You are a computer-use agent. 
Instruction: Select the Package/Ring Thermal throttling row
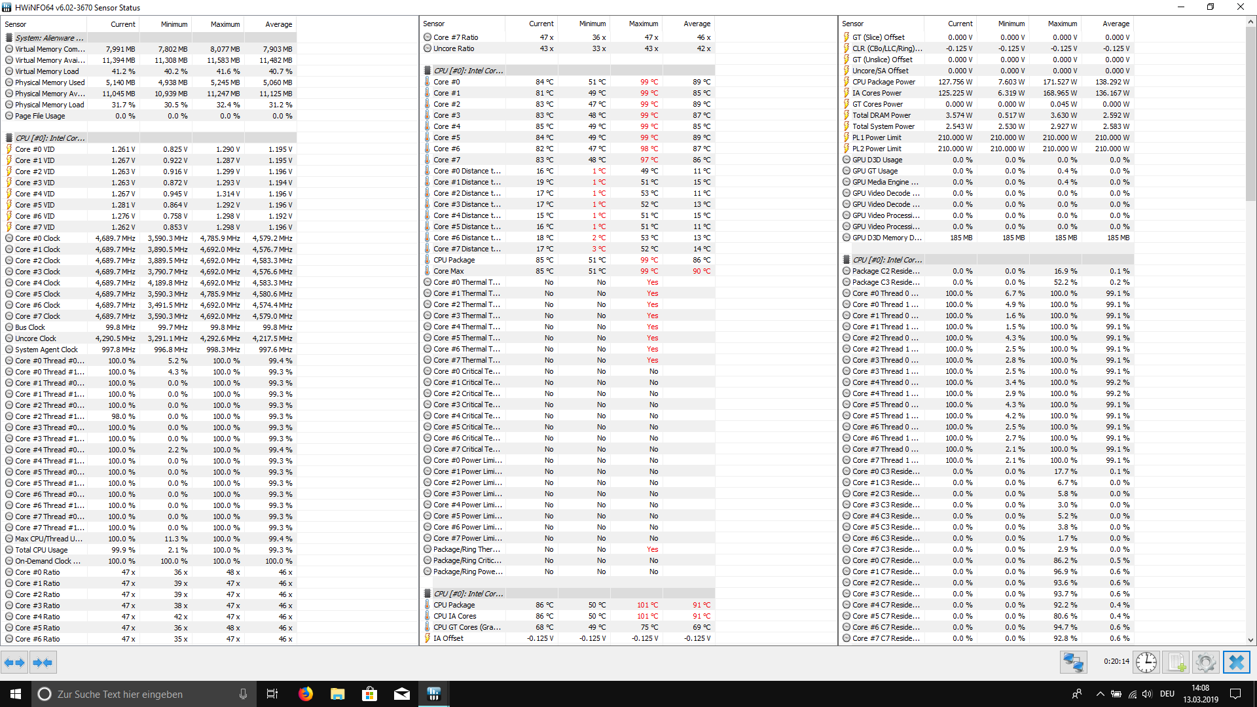coord(568,549)
